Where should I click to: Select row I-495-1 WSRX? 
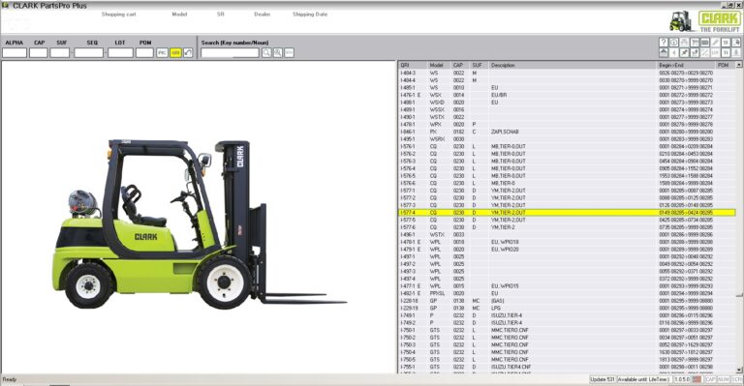(x=567, y=139)
